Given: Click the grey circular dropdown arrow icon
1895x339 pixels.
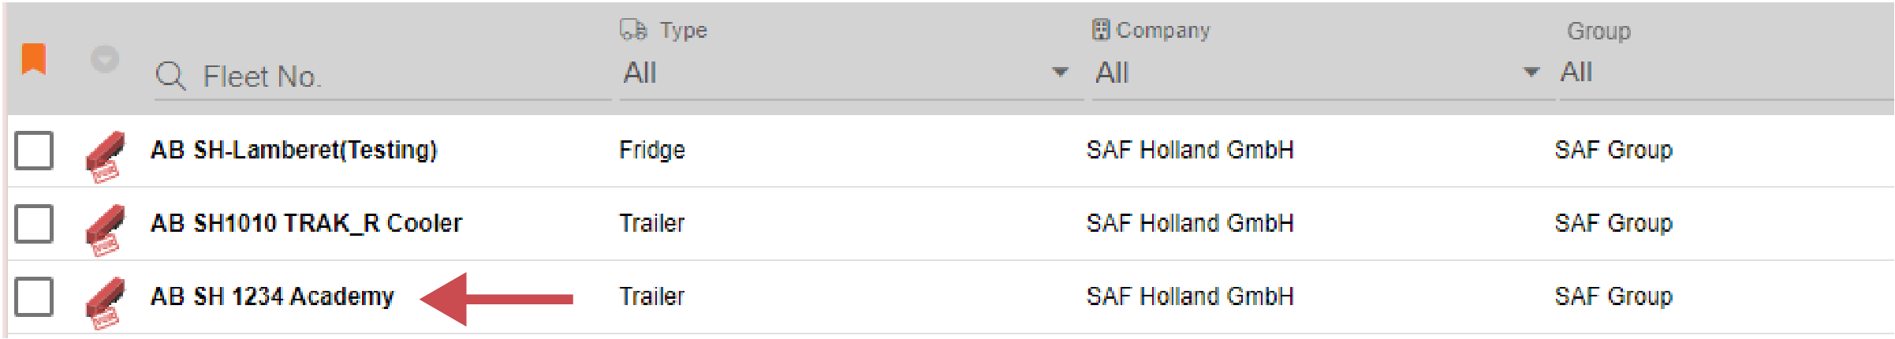Looking at the screenshot, I should (x=105, y=59).
